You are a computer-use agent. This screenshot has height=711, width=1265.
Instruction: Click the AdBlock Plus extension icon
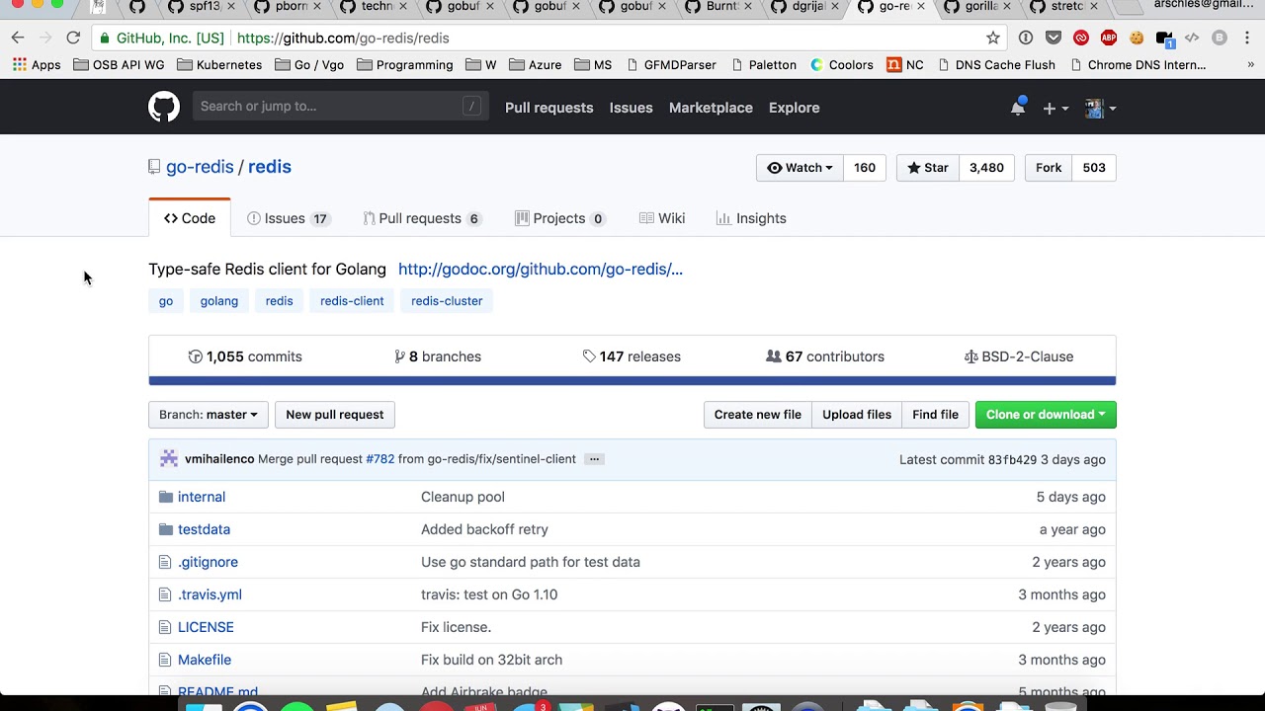tap(1109, 38)
